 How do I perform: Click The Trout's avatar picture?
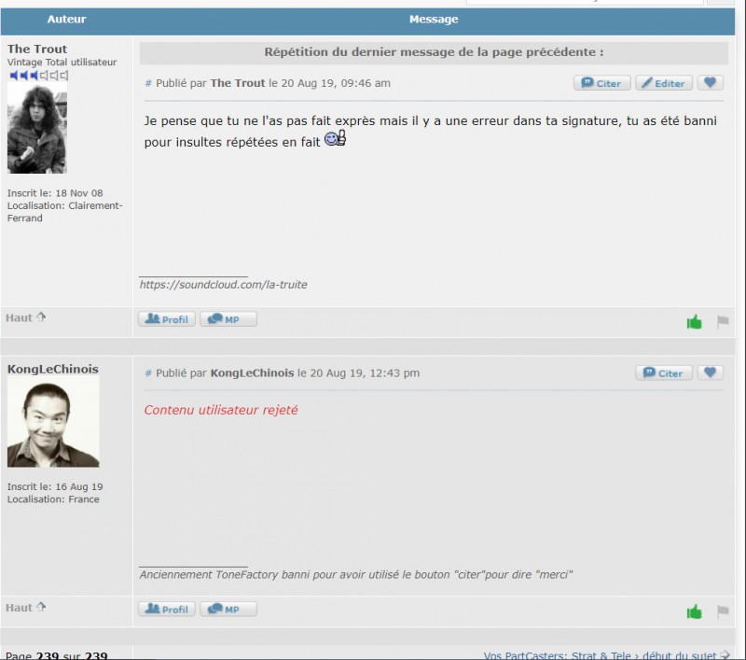[37, 128]
